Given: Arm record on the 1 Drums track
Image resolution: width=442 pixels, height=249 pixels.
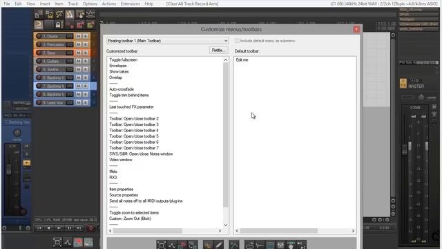Looking at the screenshot, I should 39,36.
